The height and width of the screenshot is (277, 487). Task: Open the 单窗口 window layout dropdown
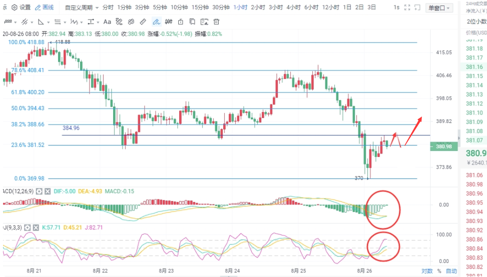tap(438, 8)
